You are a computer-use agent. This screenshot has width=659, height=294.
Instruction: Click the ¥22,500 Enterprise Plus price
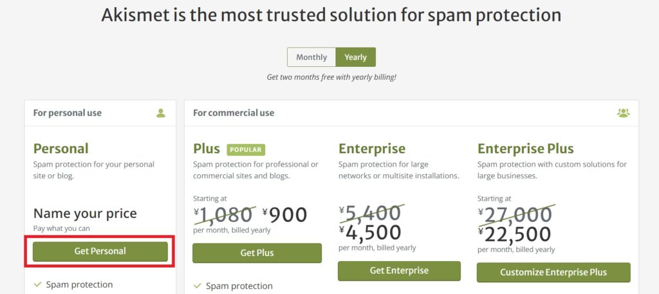pyautogui.click(x=514, y=235)
